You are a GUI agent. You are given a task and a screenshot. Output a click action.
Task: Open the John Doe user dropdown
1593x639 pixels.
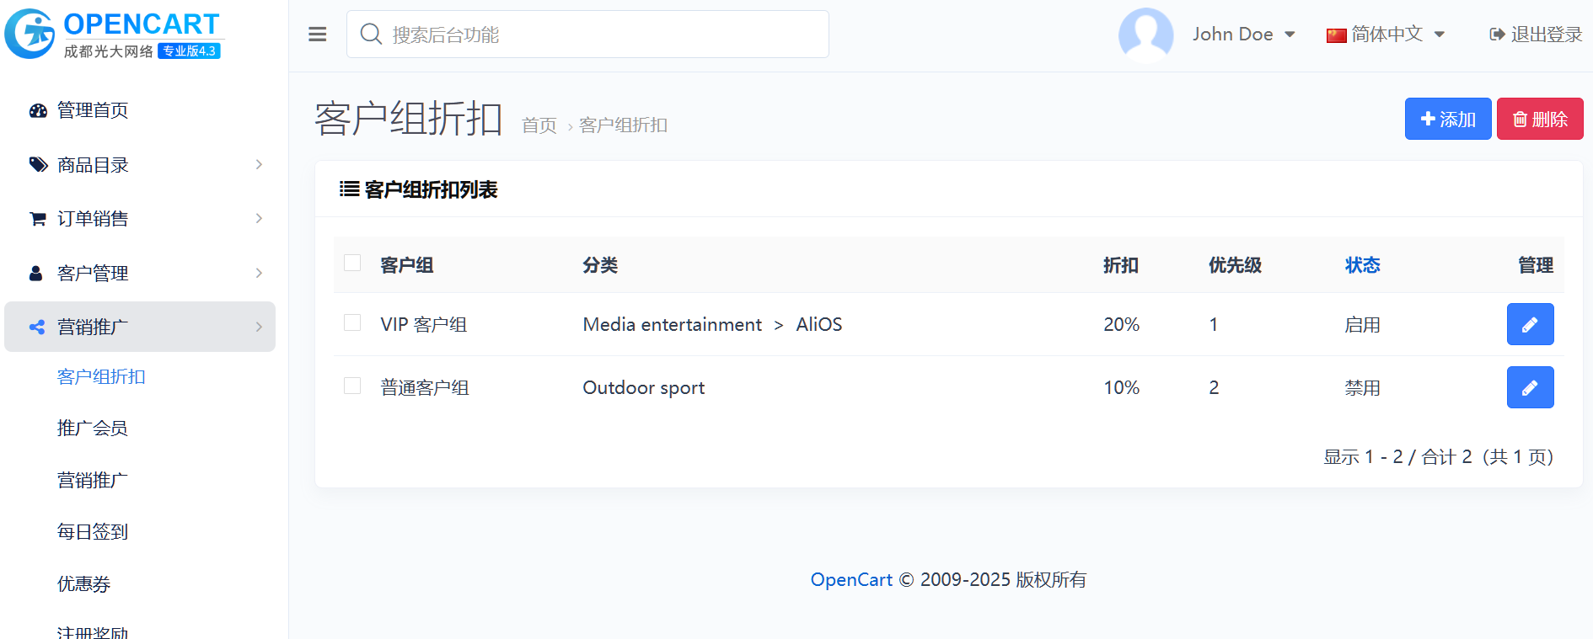(x=1243, y=35)
